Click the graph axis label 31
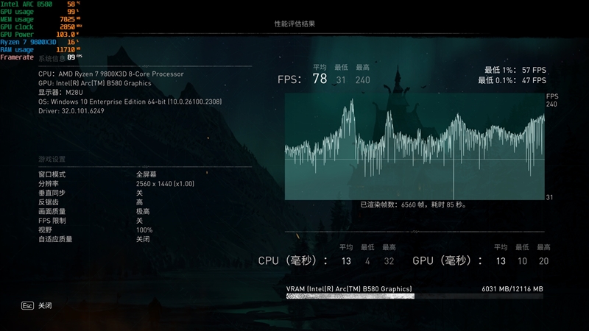 [x=549, y=197]
